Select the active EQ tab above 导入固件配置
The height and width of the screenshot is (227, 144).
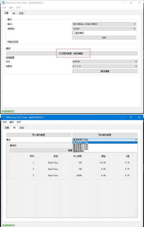14,128
